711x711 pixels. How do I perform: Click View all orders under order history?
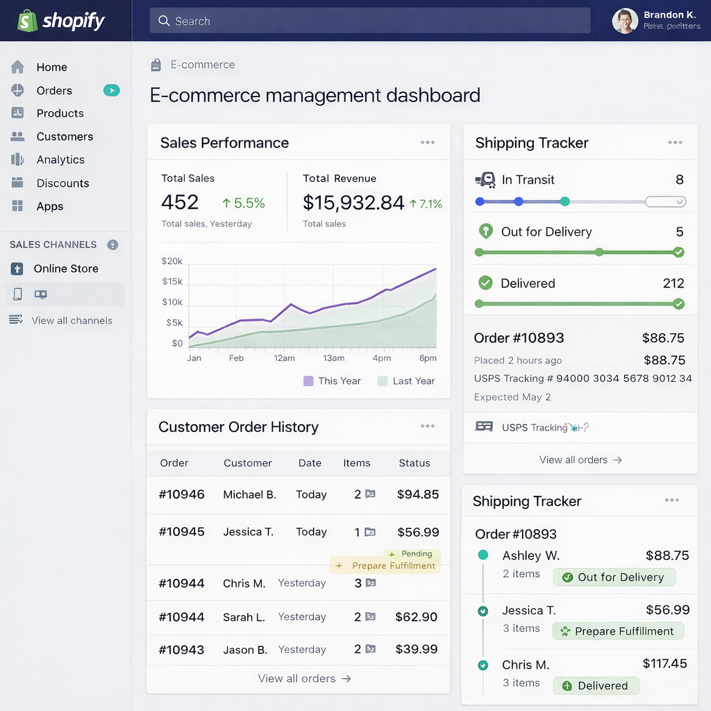coord(304,678)
